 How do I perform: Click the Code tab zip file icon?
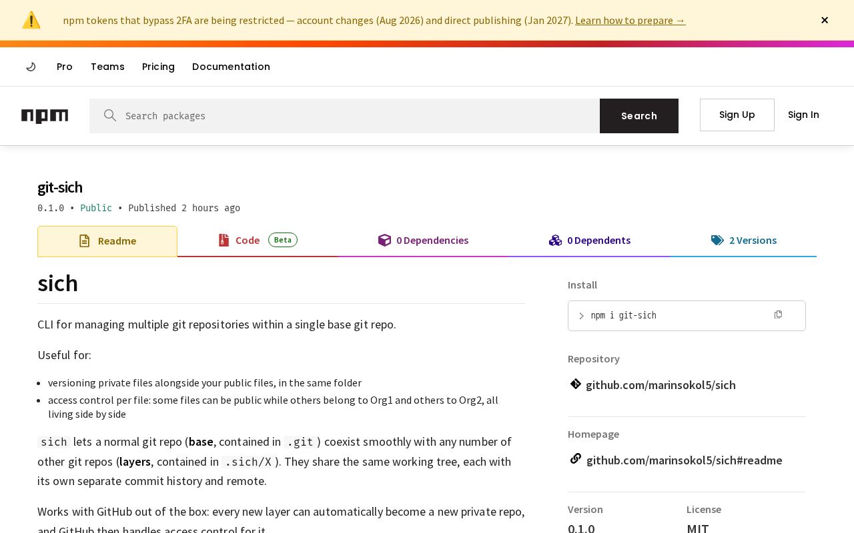(x=224, y=241)
